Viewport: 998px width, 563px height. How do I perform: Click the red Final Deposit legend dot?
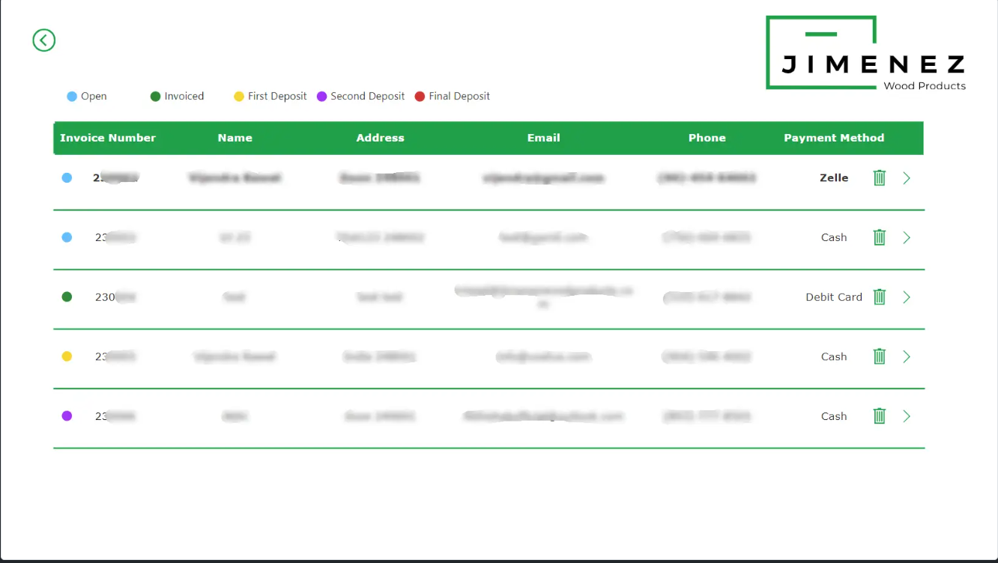pos(420,97)
